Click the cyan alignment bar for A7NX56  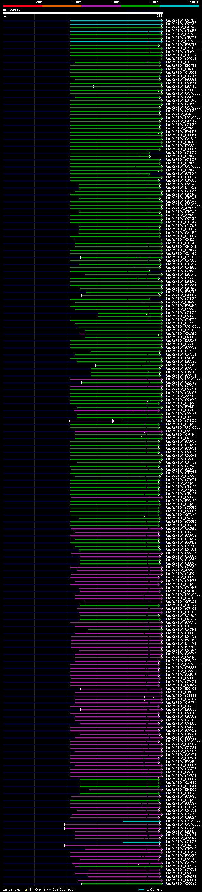pos(142,842)
